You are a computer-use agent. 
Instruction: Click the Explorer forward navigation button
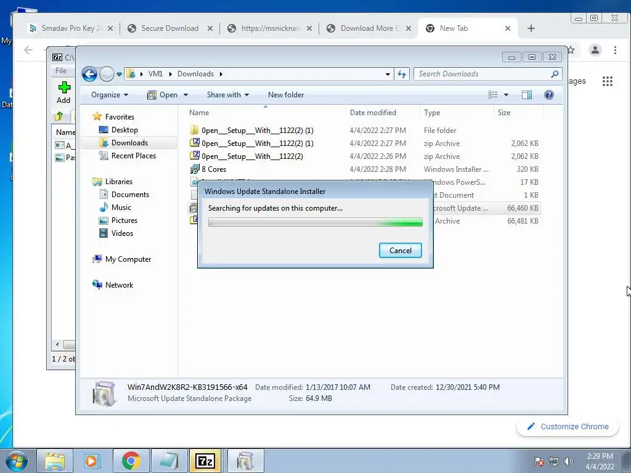pyautogui.click(x=107, y=74)
